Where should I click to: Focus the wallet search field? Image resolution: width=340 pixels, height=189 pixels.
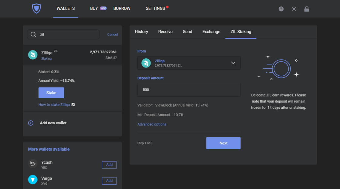[63, 34]
